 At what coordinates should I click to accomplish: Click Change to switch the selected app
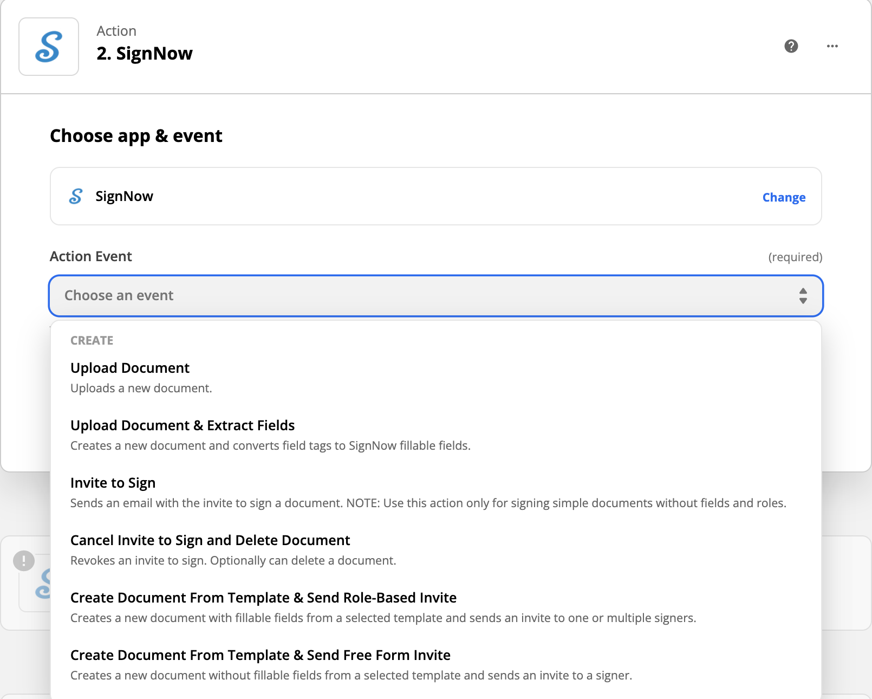784,197
